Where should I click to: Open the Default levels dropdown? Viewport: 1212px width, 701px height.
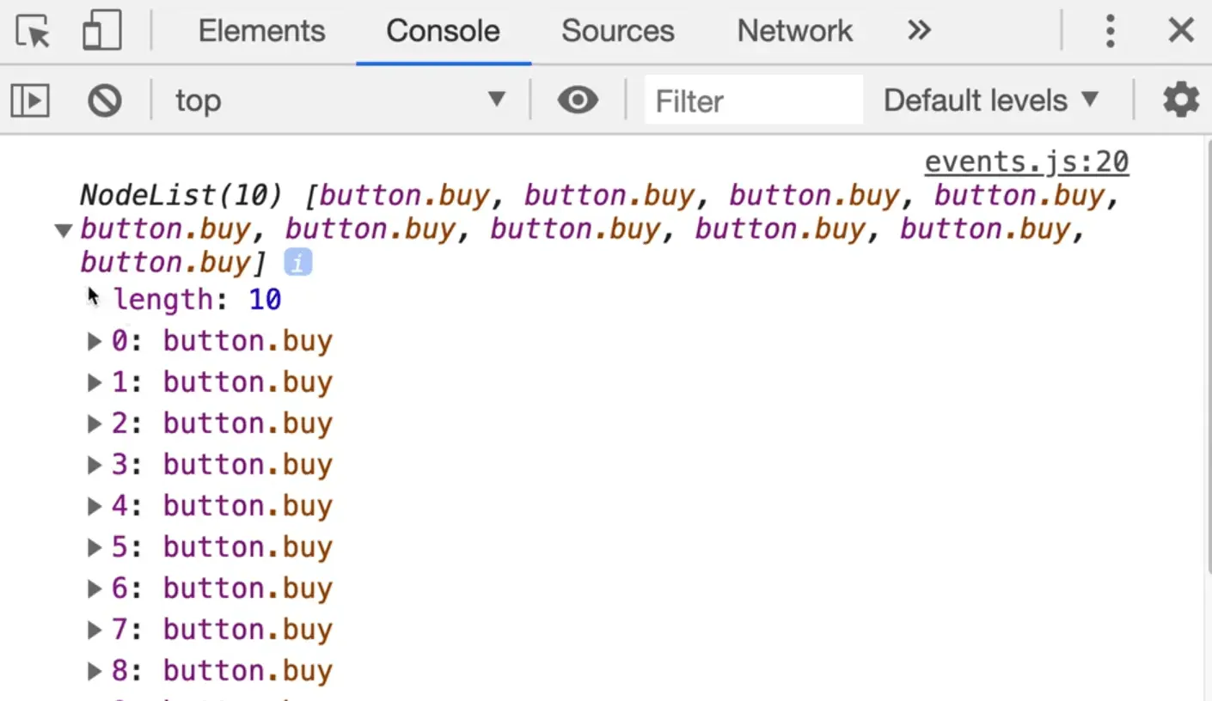(x=991, y=101)
